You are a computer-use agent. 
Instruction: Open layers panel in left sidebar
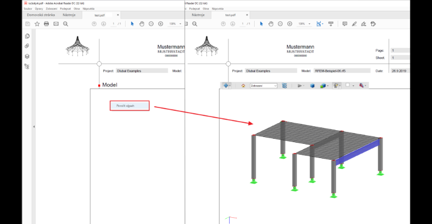coord(27,56)
